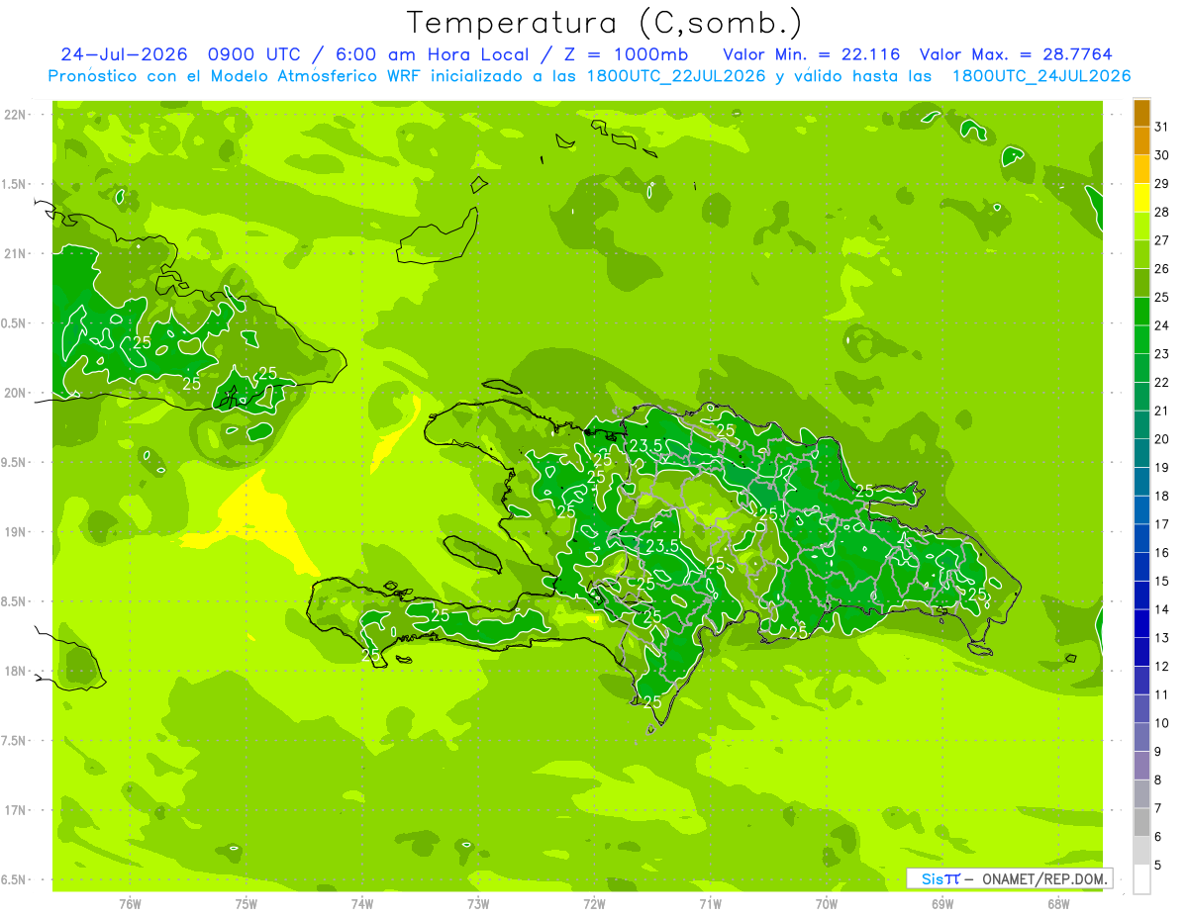The image size is (1188, 917).
Task: Click the legend label '5'
Action: click(1159, 865)
